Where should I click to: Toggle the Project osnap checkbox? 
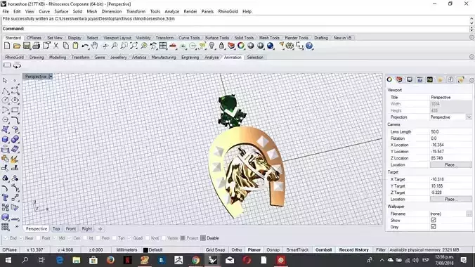point(183,238)
